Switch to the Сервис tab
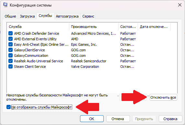 coord(88,16)
